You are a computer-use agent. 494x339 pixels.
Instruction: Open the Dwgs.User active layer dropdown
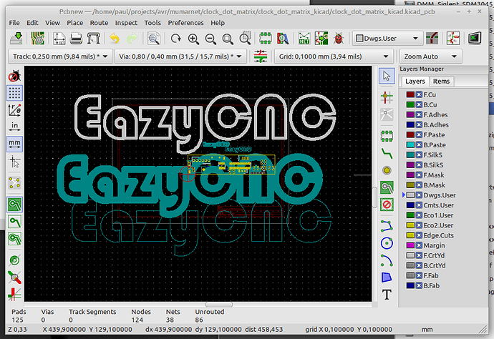387,39
